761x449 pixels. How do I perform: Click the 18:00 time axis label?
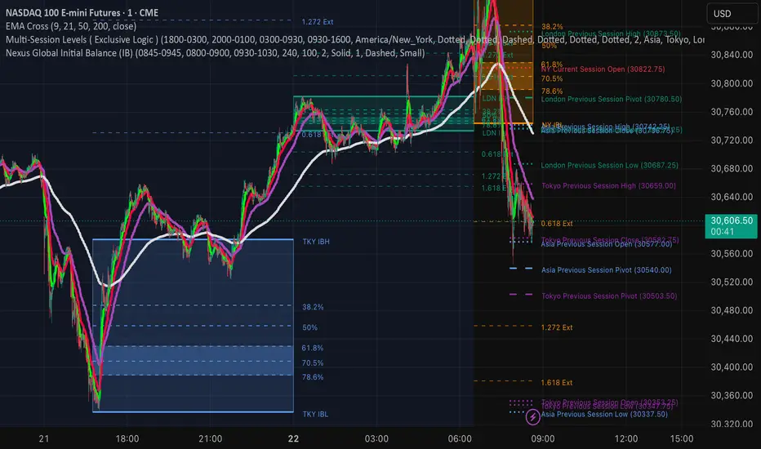[127, 439]
